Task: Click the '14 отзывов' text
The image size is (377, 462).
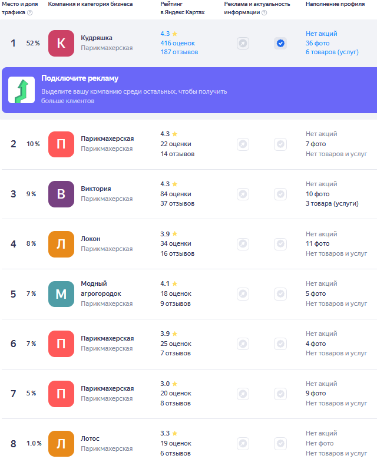Action: point(177,154)
